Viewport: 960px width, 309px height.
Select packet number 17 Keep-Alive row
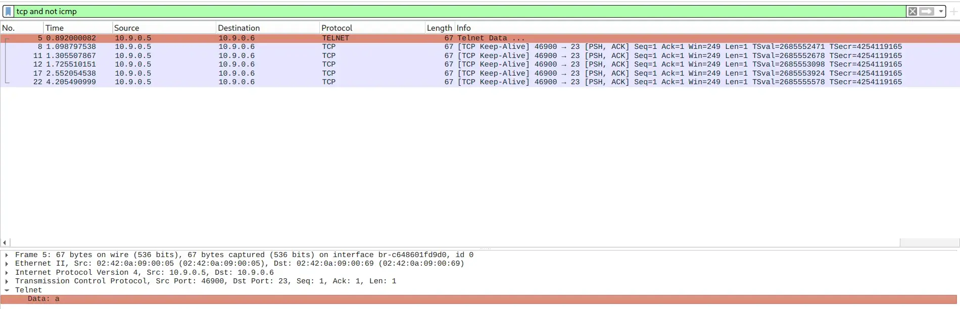click(x=480, y=73)
